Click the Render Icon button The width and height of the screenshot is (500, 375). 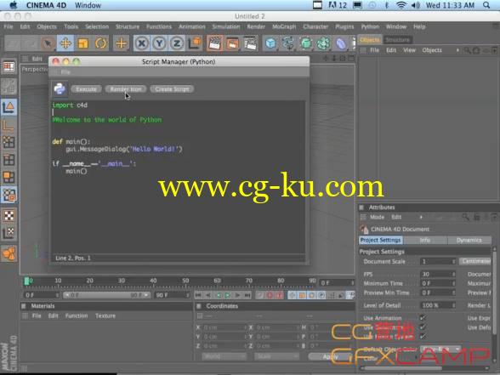pyautogui.click(x=126, y=89)
